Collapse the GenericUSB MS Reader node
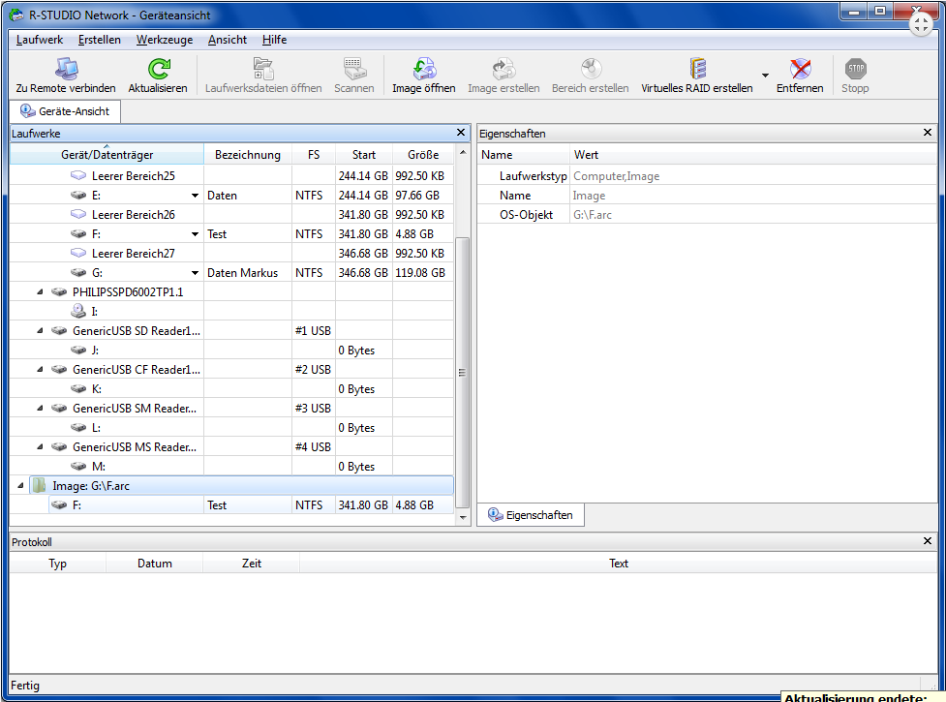The height and width of the screenshot is (702, 946). point(40,447)
